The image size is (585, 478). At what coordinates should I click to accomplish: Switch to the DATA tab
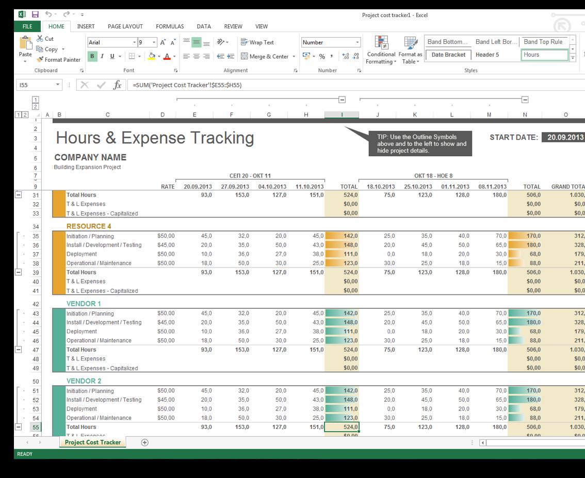[204, 26]
